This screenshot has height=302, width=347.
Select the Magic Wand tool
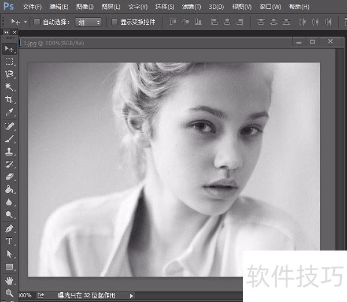click(x=9, y=87)
